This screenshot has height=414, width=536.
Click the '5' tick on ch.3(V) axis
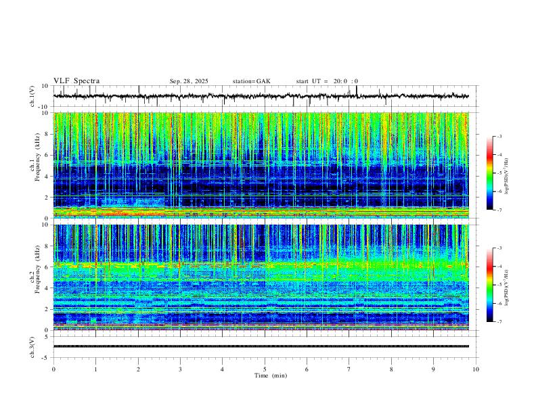pos(47,337)
